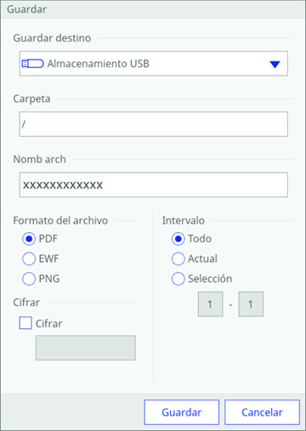Select the PDF file format
The width and height of the screenshot is (306, 431).
click(29, 239)
